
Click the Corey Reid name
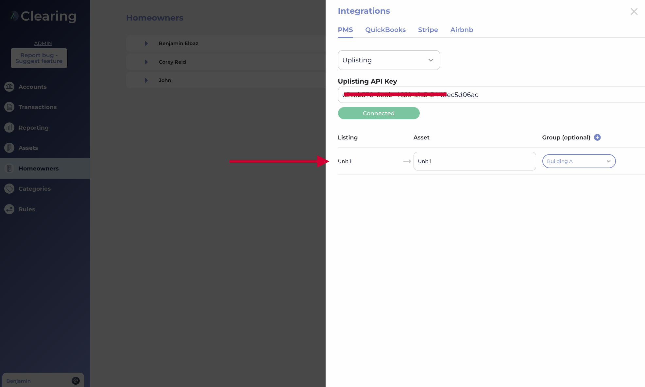172,62
